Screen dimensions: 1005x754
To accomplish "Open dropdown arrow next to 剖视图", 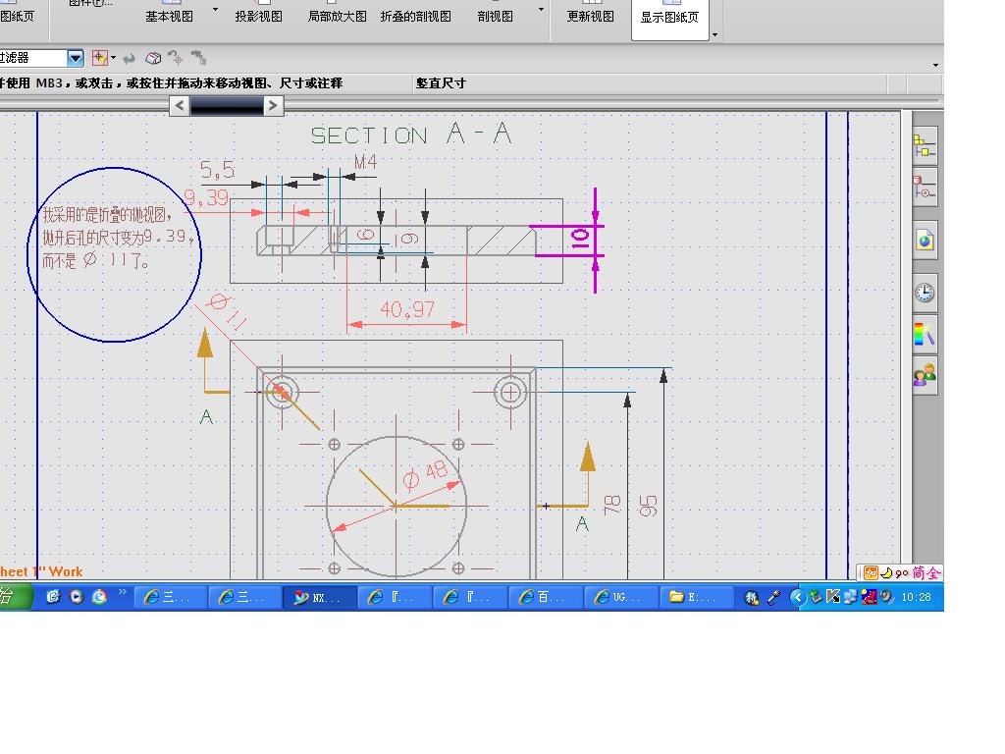I will point(542,10).
